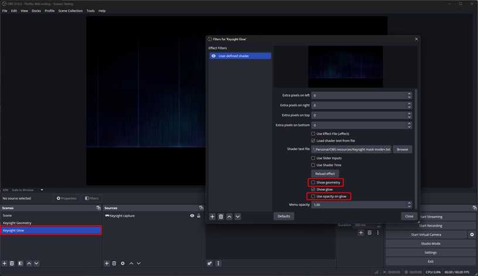Move the filter down in Effect Filters

238,216
